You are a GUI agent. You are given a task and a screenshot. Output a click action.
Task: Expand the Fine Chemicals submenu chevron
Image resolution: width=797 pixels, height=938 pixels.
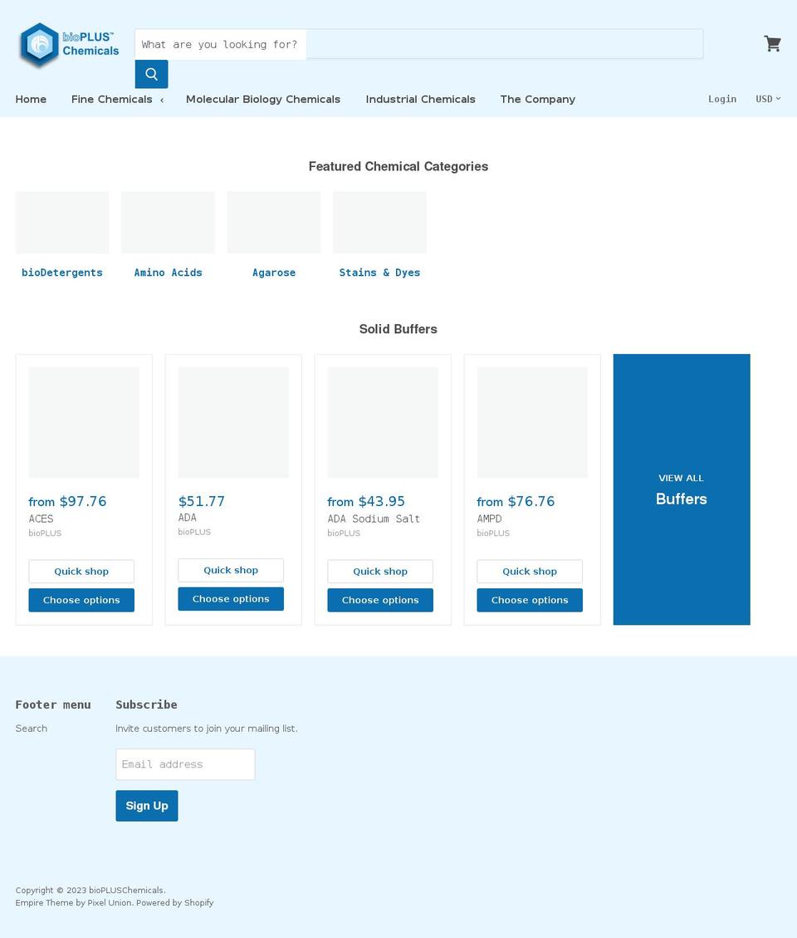162,100
